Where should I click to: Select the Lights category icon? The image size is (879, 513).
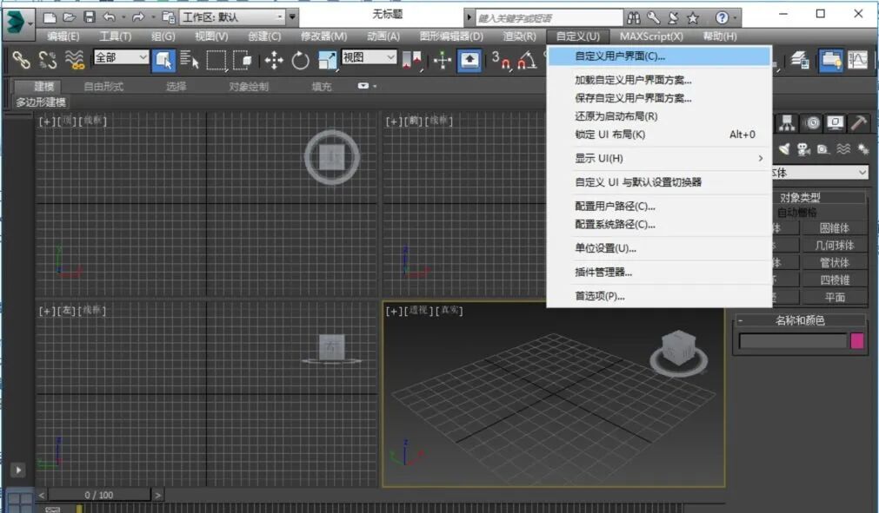tap(784, 148)
